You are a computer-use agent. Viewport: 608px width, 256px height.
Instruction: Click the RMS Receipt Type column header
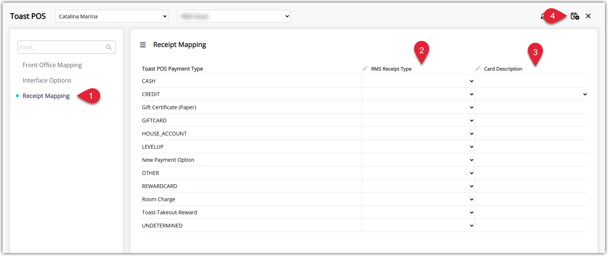(391, 69)
